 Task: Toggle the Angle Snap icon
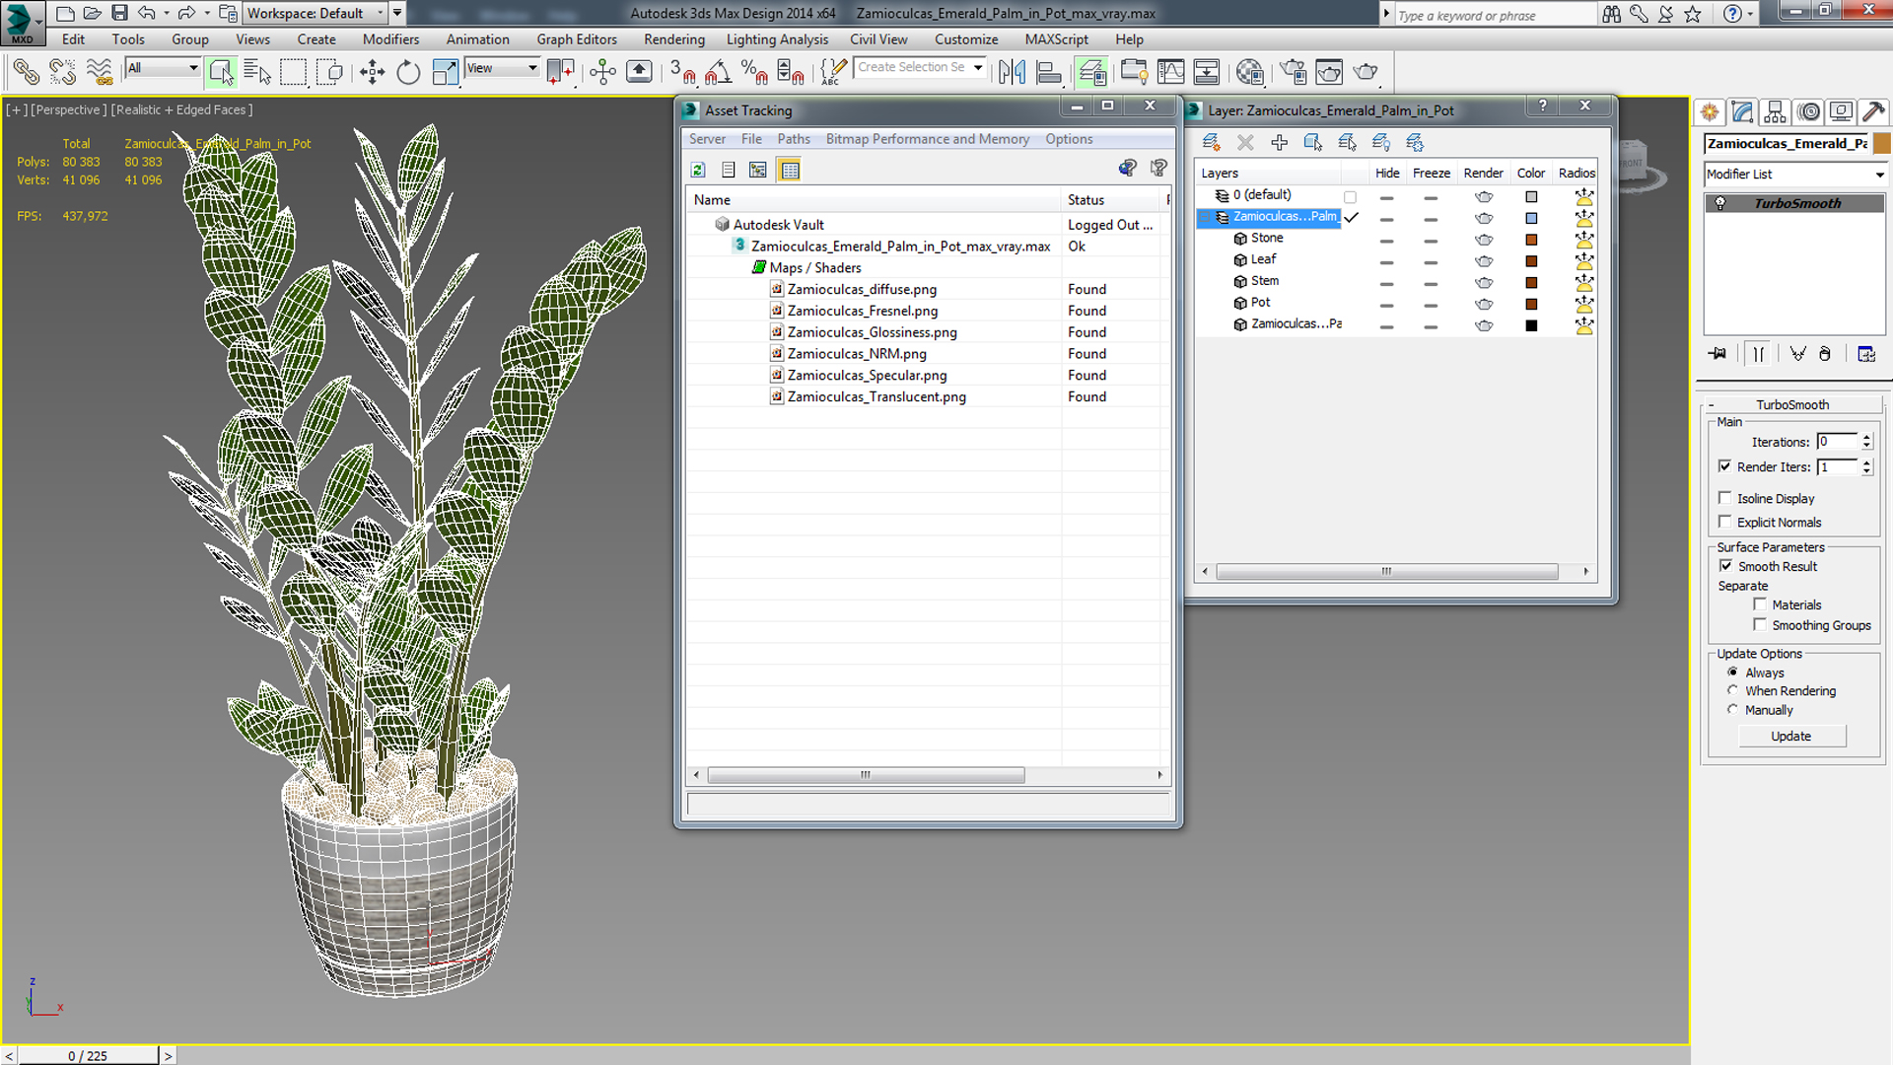pyautogui.click(x=718, y=72)
